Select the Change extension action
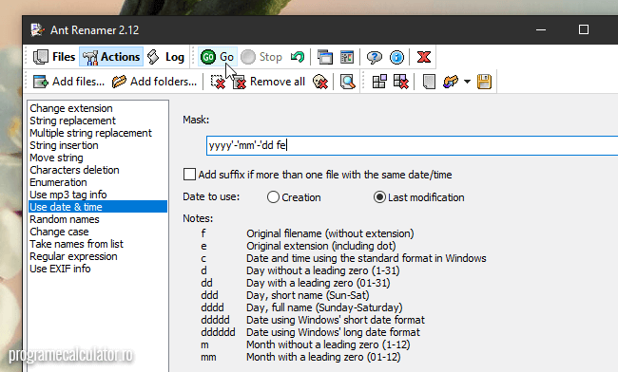Viewport: 618px width, 372px height. [98, 108]
